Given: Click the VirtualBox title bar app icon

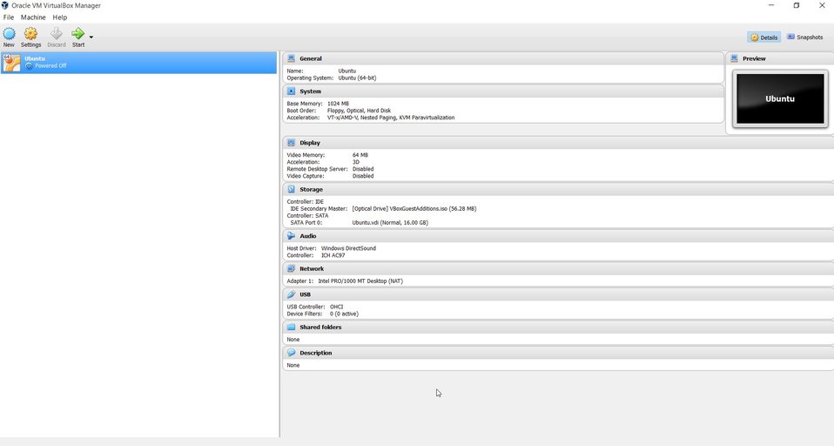Looking at the screenshot, I should [x=4, y=5].
